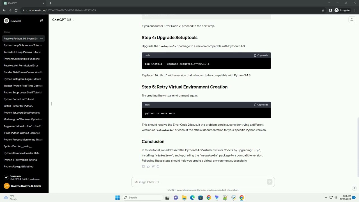Open Tornado IOLoop Params Tutorial chat
Screen dimensions: 359x202
point(23,52)
